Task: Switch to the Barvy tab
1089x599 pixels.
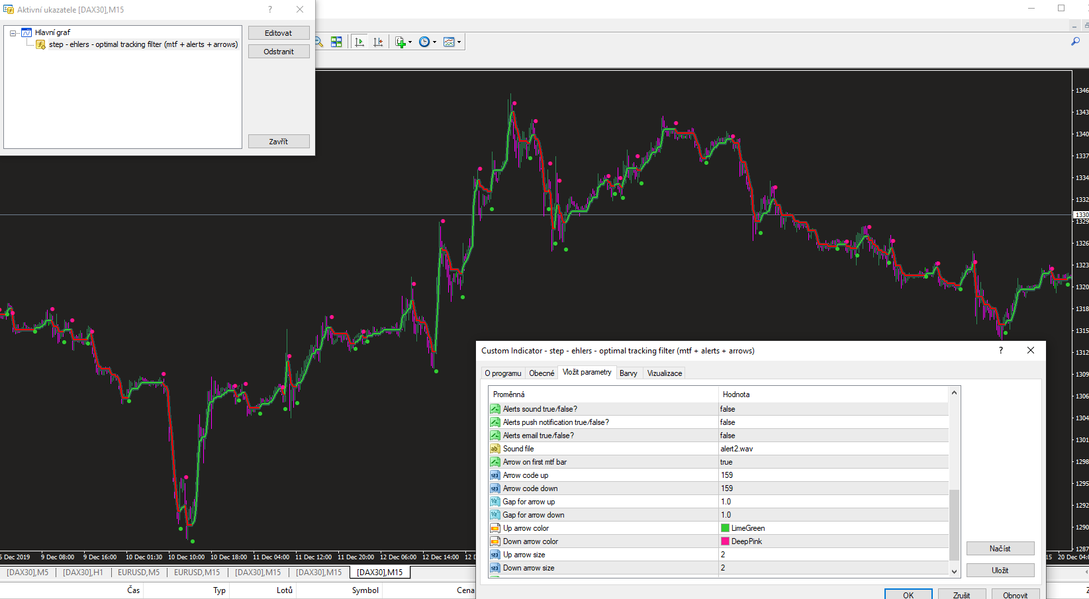Action: point(628,373)
